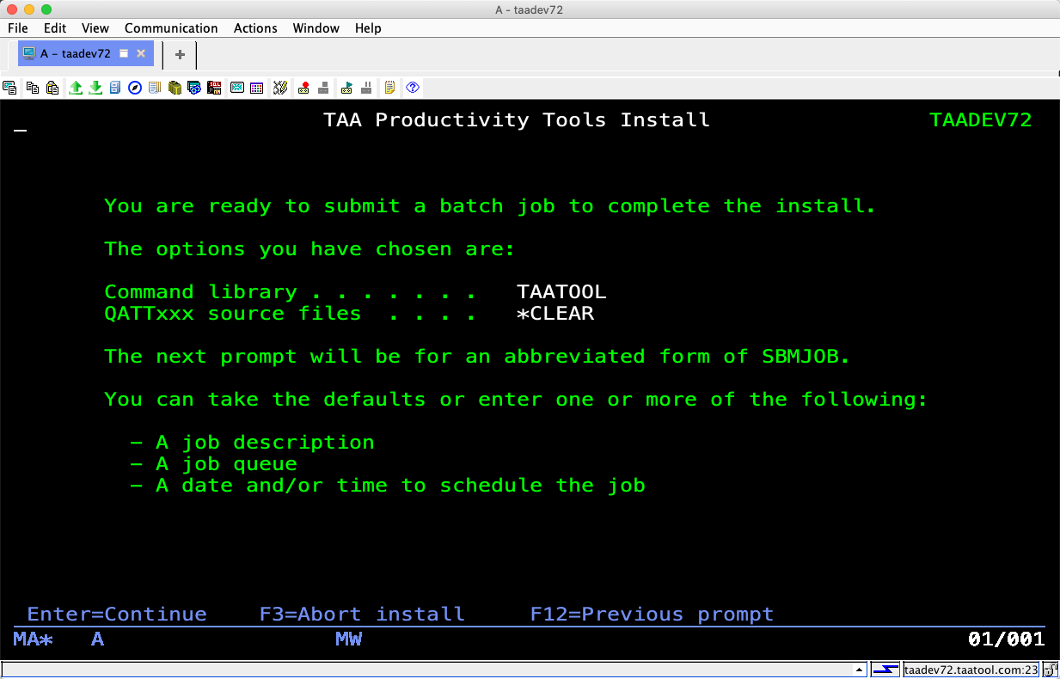Image resolution: width=1060 pixels, height=679 pixels.
Task: Open the Window menu
Action: (x=316, y=28)
